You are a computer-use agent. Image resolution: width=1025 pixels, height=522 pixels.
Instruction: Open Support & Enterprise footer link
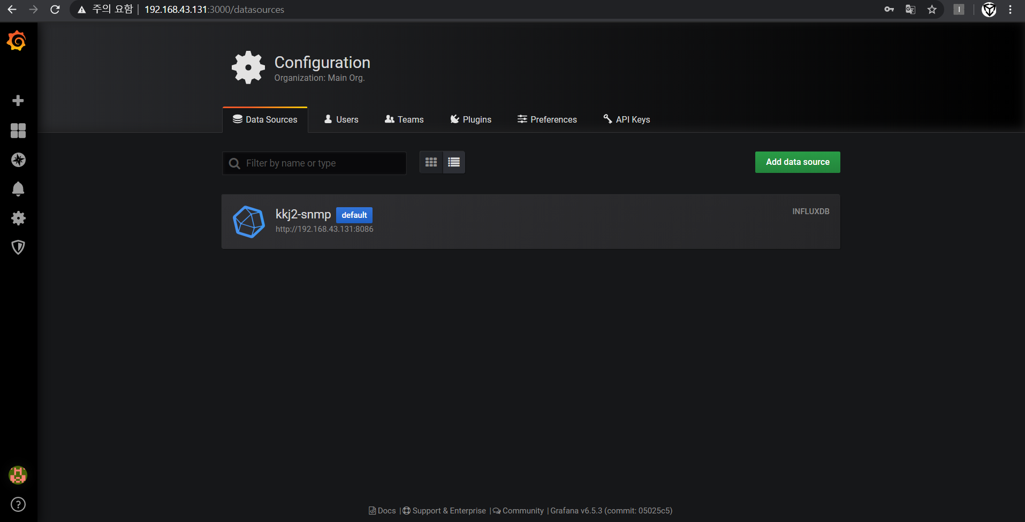pyautogui.click(x=444, y=511)
